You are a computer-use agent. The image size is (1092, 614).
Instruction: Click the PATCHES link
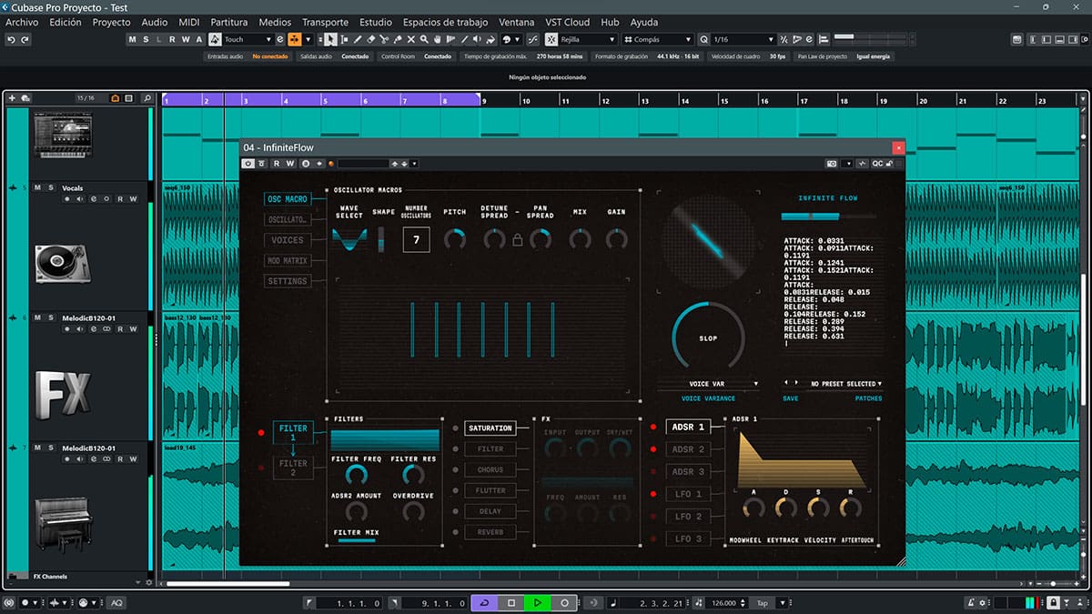tap(868, 398)
